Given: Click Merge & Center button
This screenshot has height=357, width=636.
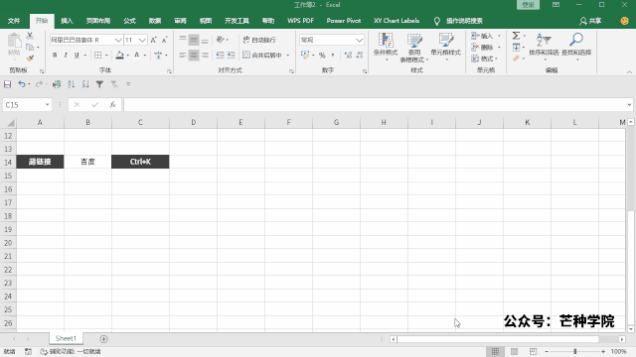Looking at the screenshot, I should [262, 56].
